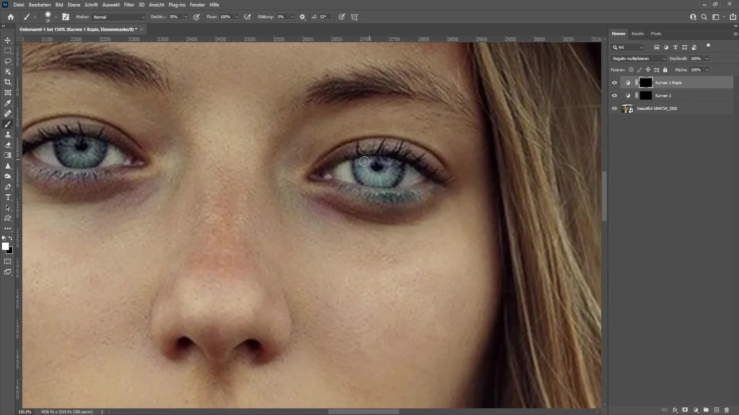
Task: Toggle lock all for layer
Action: pyautogui.click(x=665, y=70)
